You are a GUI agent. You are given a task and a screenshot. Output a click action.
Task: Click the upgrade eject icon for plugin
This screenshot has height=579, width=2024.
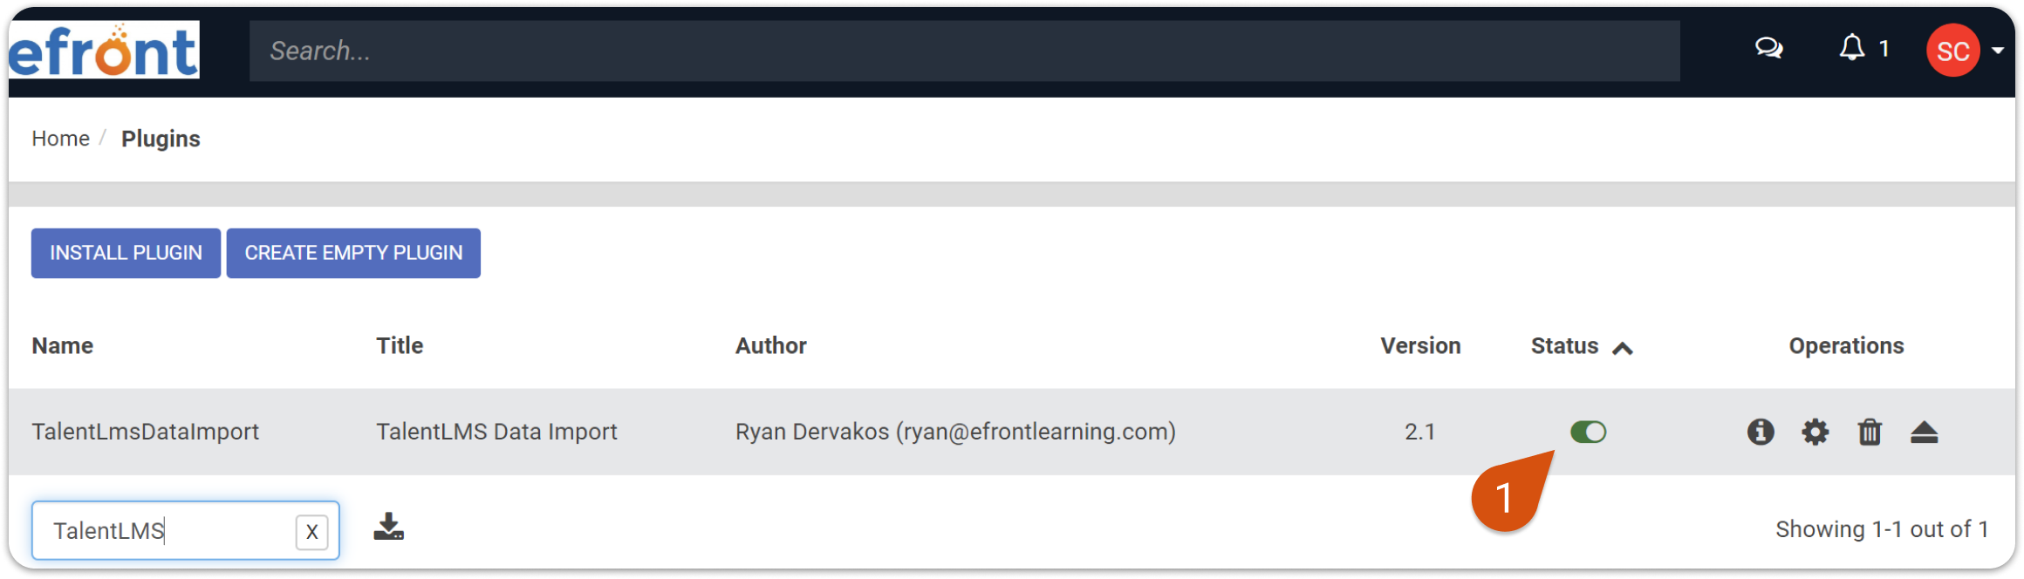pos(1924,432)
